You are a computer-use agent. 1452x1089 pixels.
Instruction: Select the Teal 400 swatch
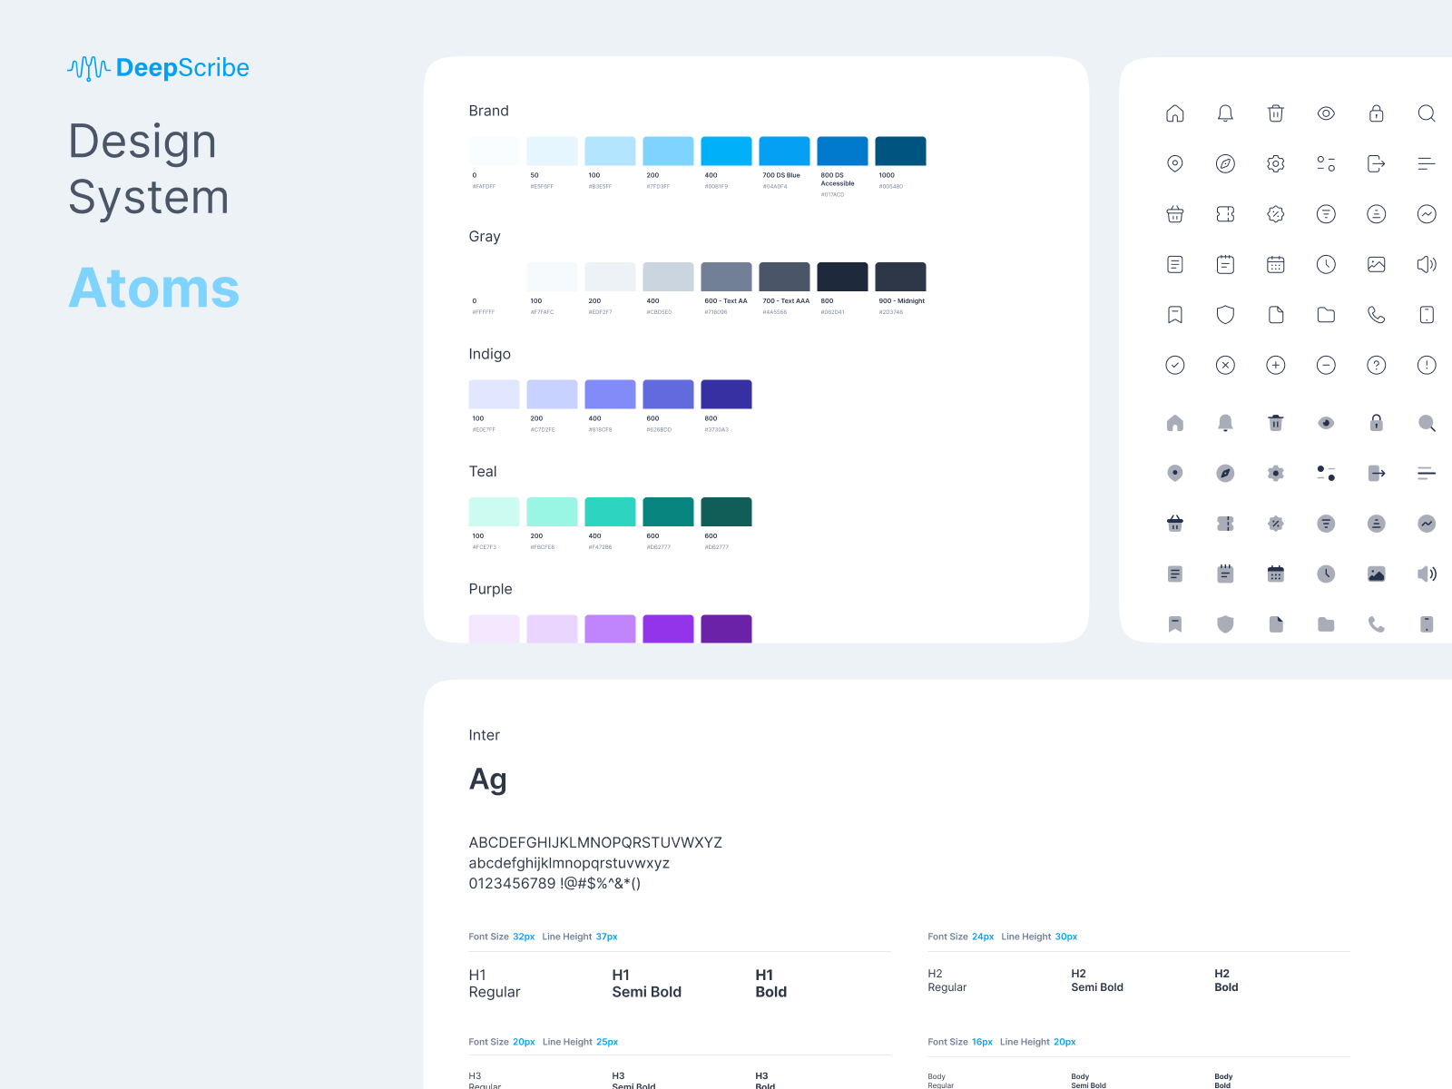pos(610,512)
